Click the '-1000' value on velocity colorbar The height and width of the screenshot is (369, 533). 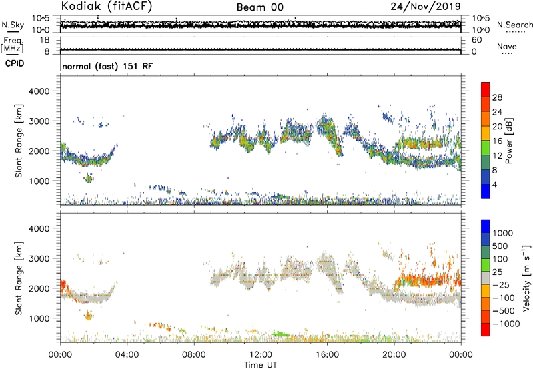pyautogui.click(x=506, y=324)
